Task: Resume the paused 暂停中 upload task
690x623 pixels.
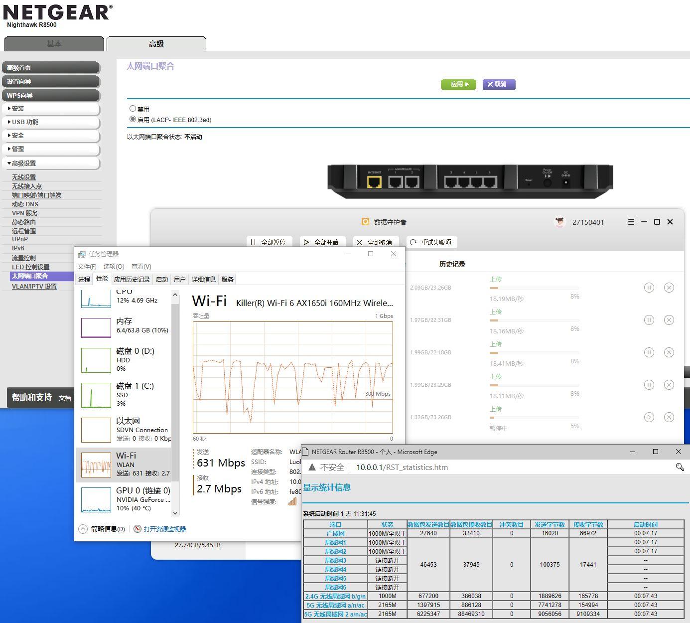Action: pos(649,417)
